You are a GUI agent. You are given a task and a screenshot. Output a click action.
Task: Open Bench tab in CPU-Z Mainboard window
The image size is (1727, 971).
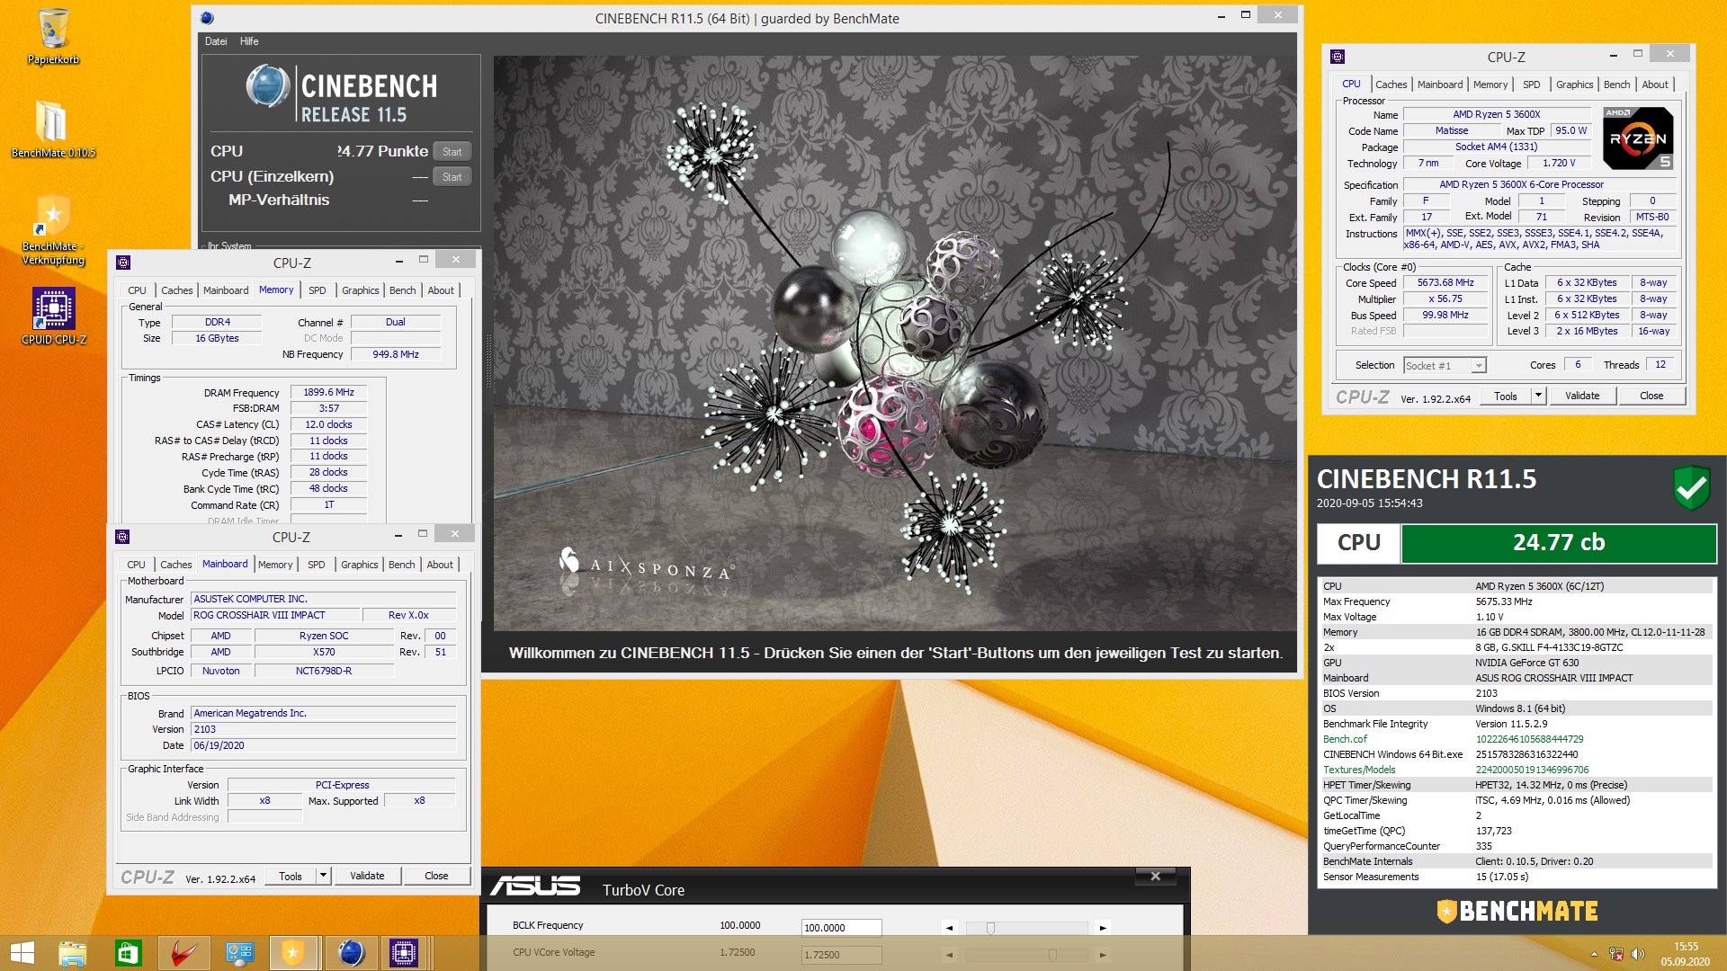402,565
